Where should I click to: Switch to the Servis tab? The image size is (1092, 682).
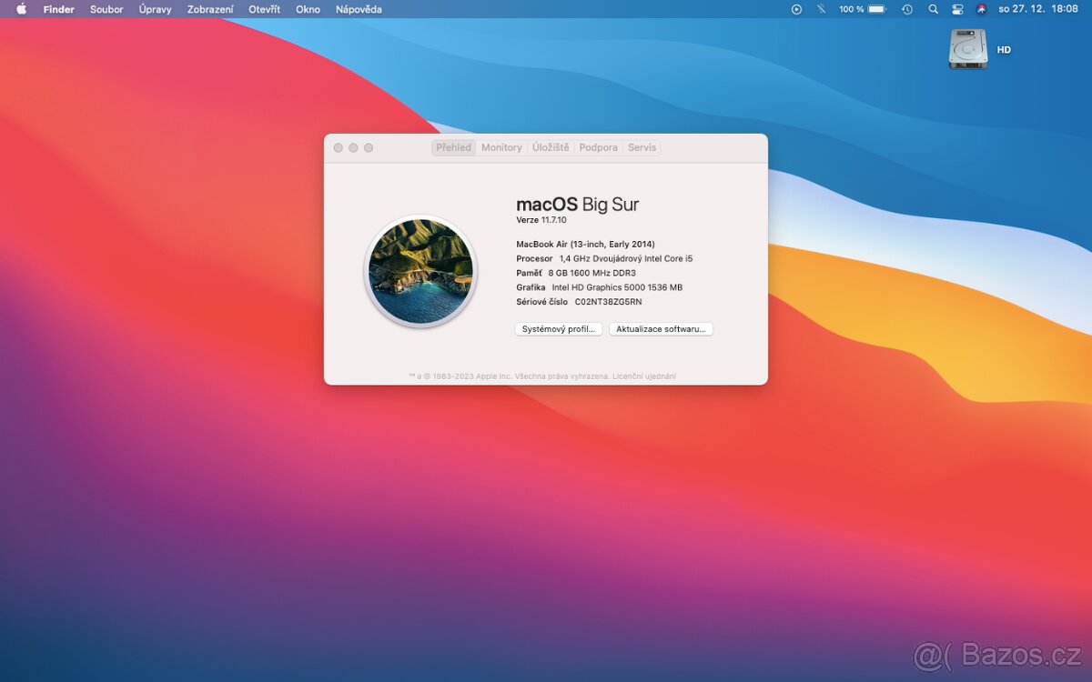(x=642, y=147)
